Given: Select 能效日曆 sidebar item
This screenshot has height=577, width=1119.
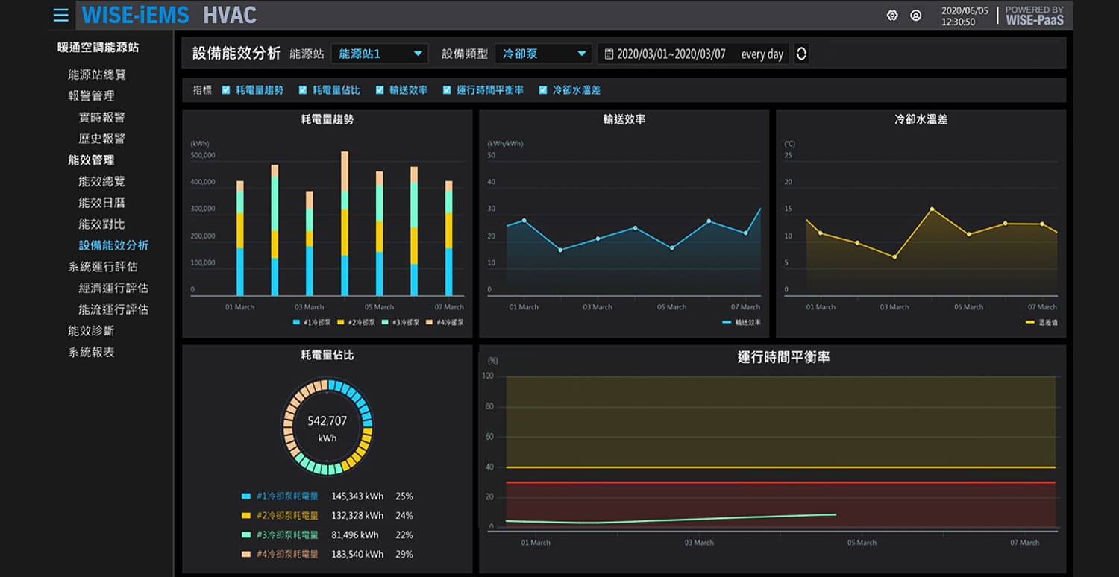Looking at the screenshot, I should click(101, 203).
